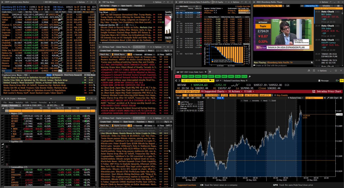Click undo arrow in worksheet menu bar
The height and width of the screenshot is (188, 344).
tap(53, 102)
